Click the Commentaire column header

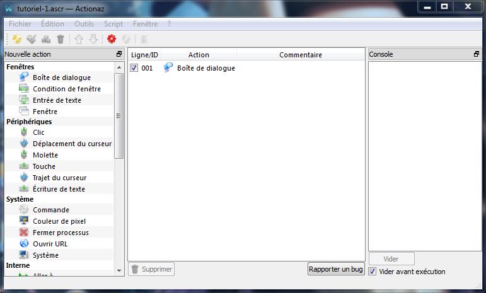click(x=300, y=55)
